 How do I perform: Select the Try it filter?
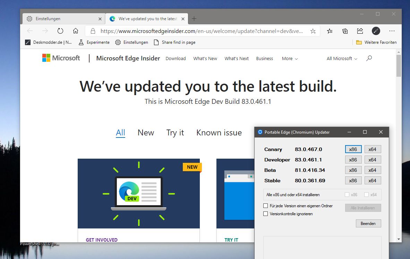coord(175,133)
